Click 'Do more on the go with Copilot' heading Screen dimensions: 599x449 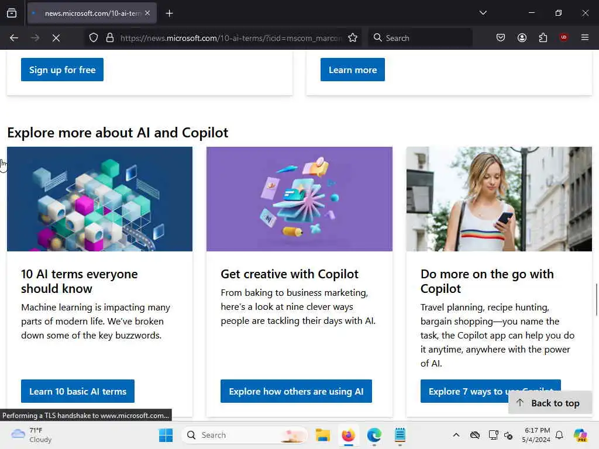pos(487,281)
